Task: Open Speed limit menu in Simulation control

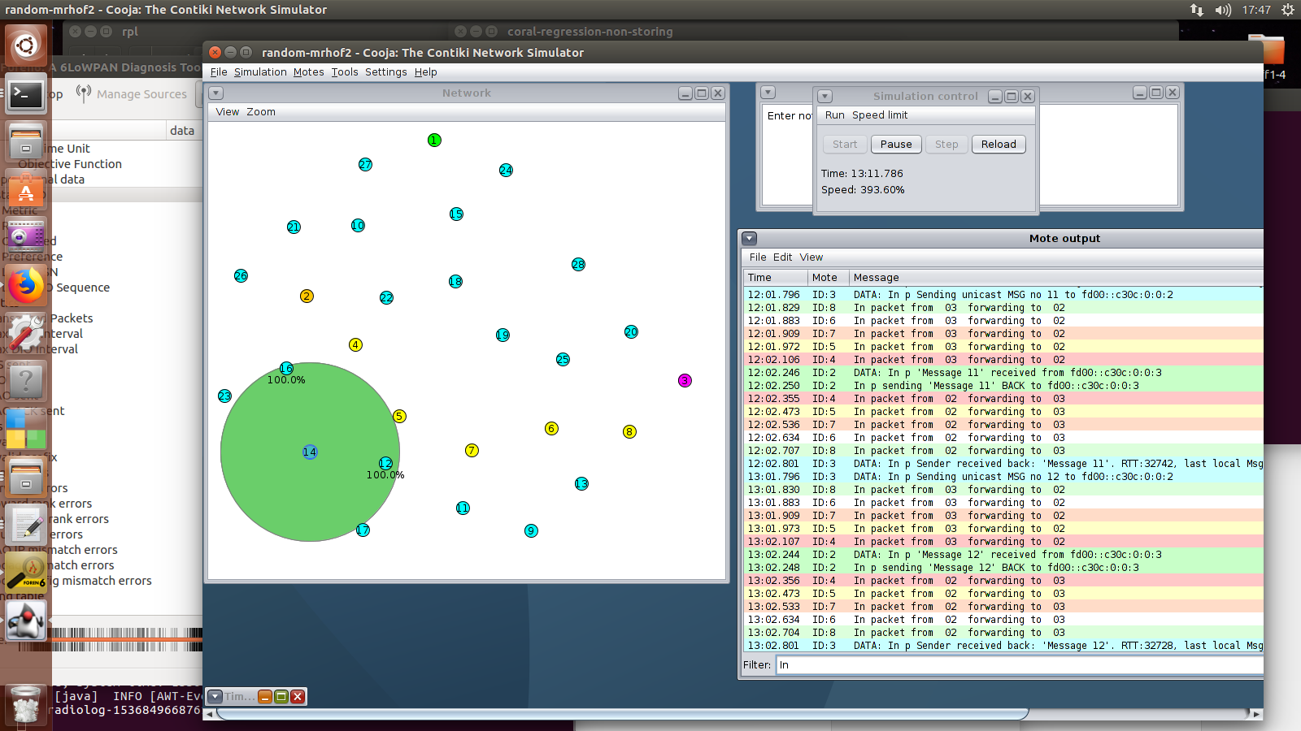Action: pyautogui.click(x=880, y=115)
